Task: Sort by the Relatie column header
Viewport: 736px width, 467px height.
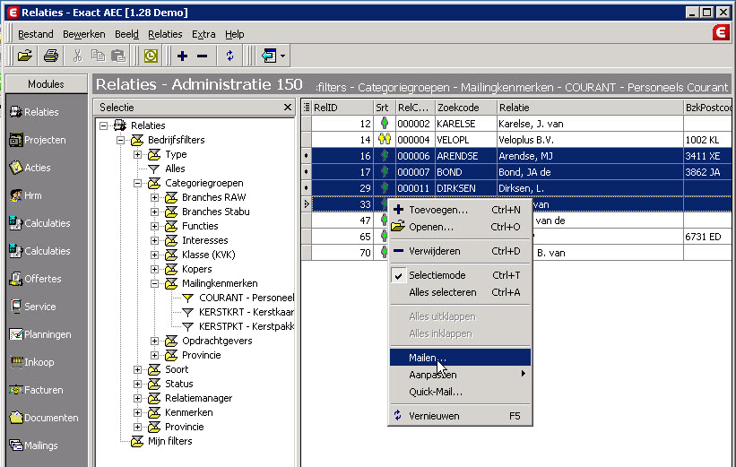Action: pos(591,108)
